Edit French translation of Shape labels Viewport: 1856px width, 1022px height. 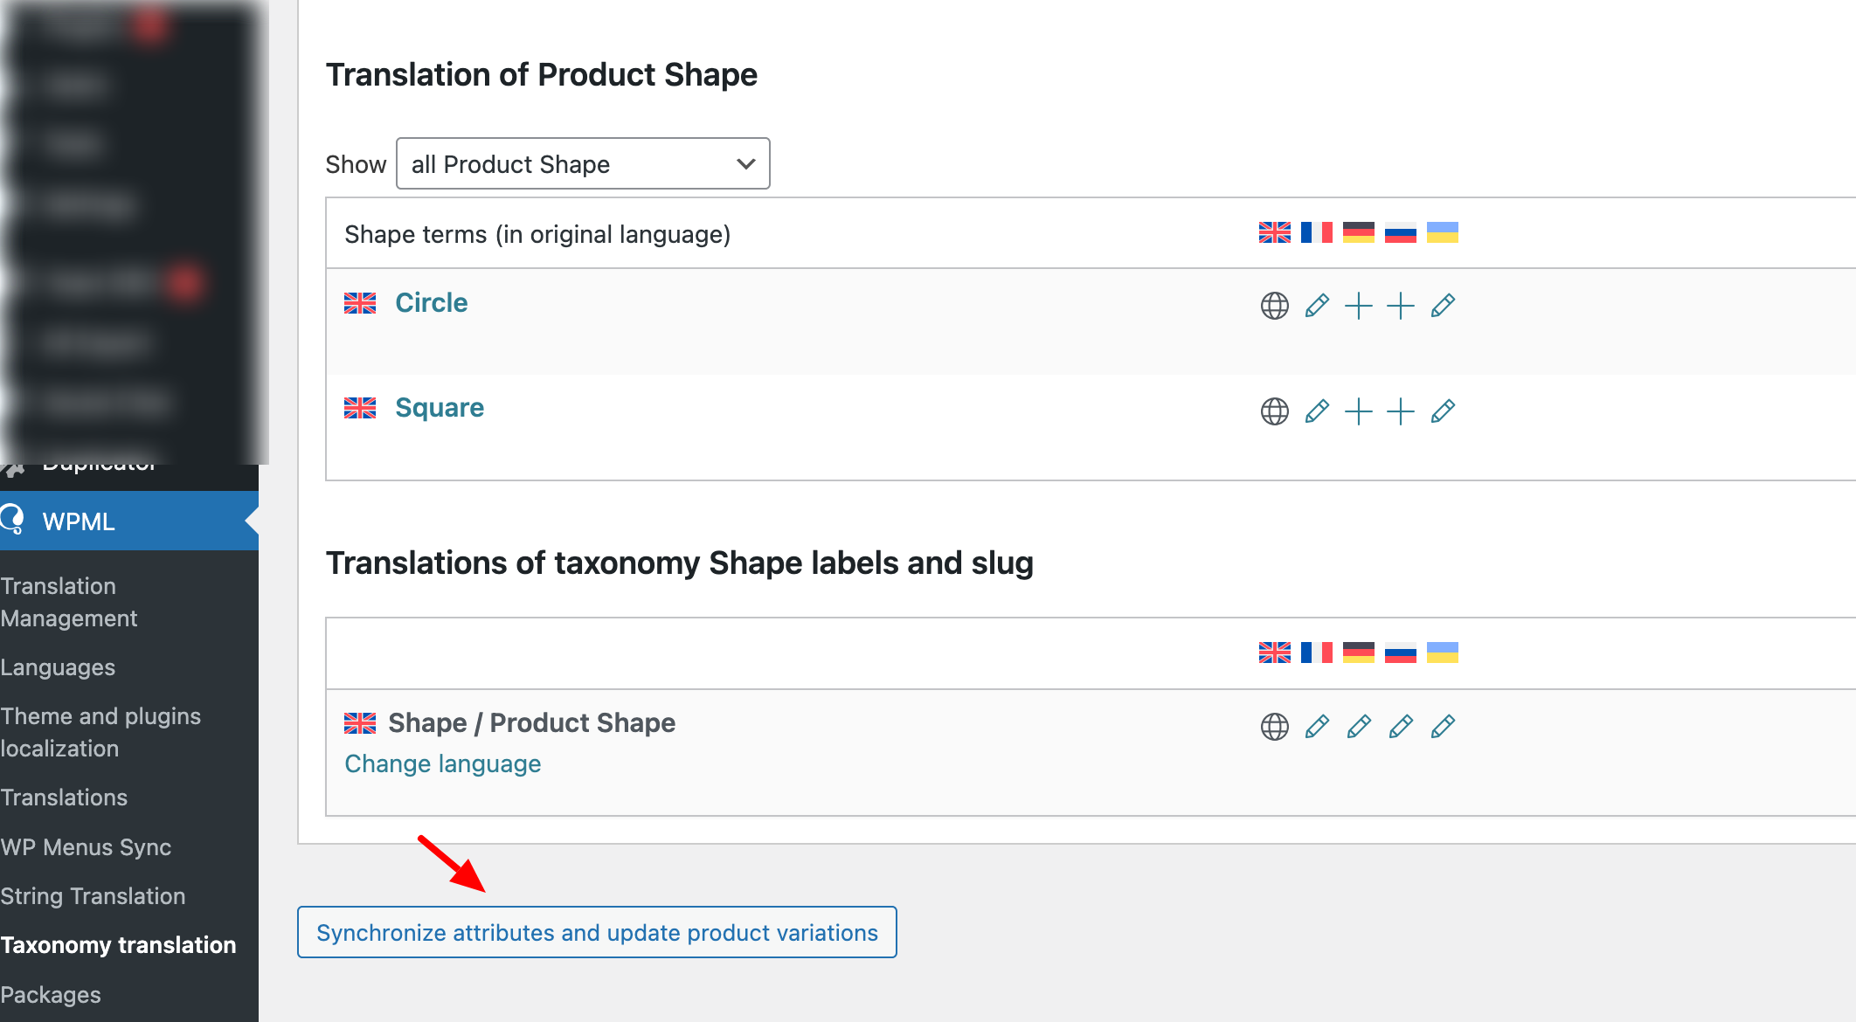click(x=1317, y=726)
